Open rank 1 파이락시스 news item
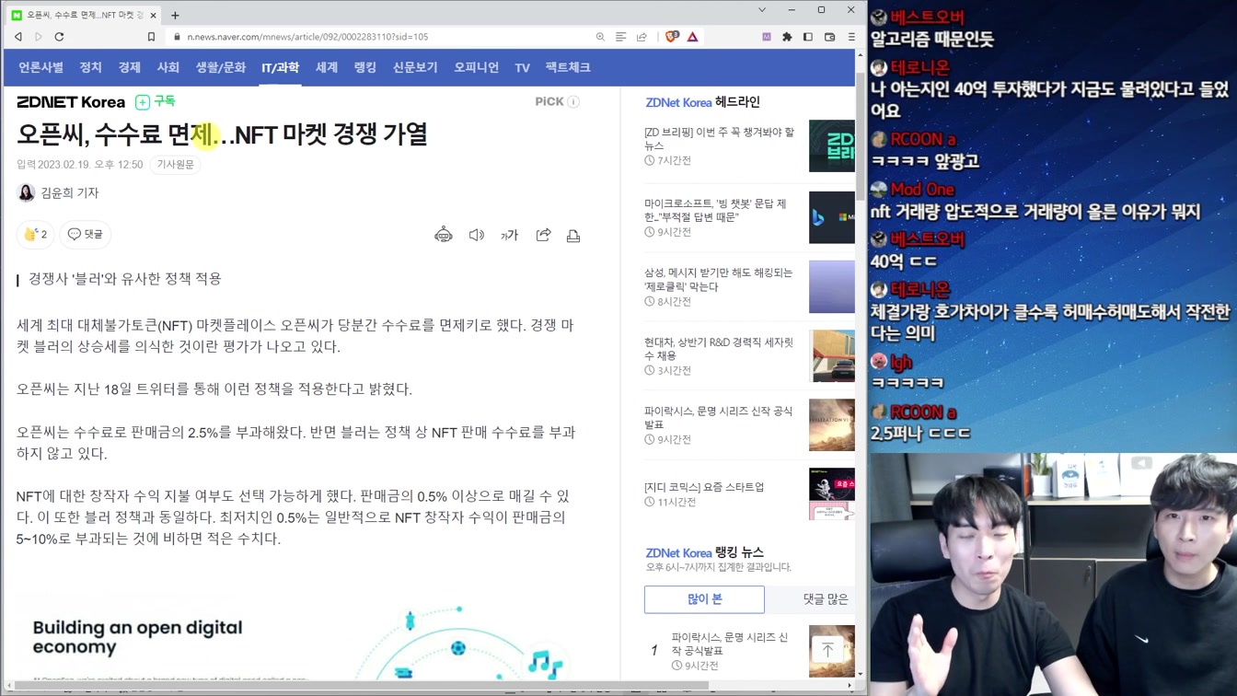 tap(730, 644)
